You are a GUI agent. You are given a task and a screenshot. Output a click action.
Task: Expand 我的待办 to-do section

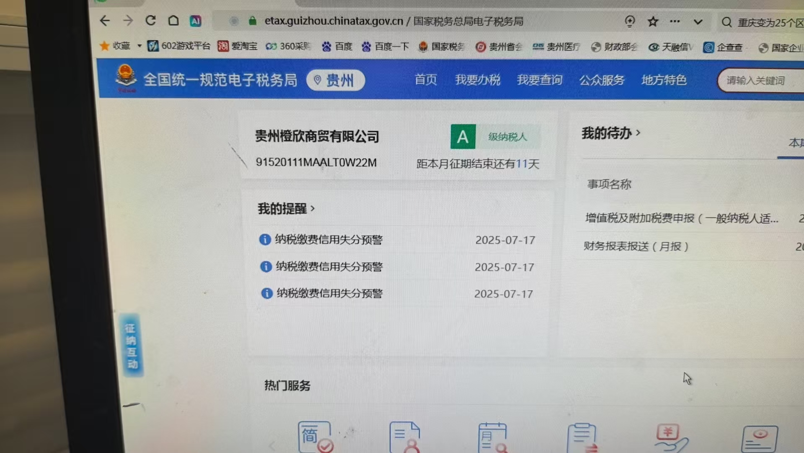click(611, 133)
